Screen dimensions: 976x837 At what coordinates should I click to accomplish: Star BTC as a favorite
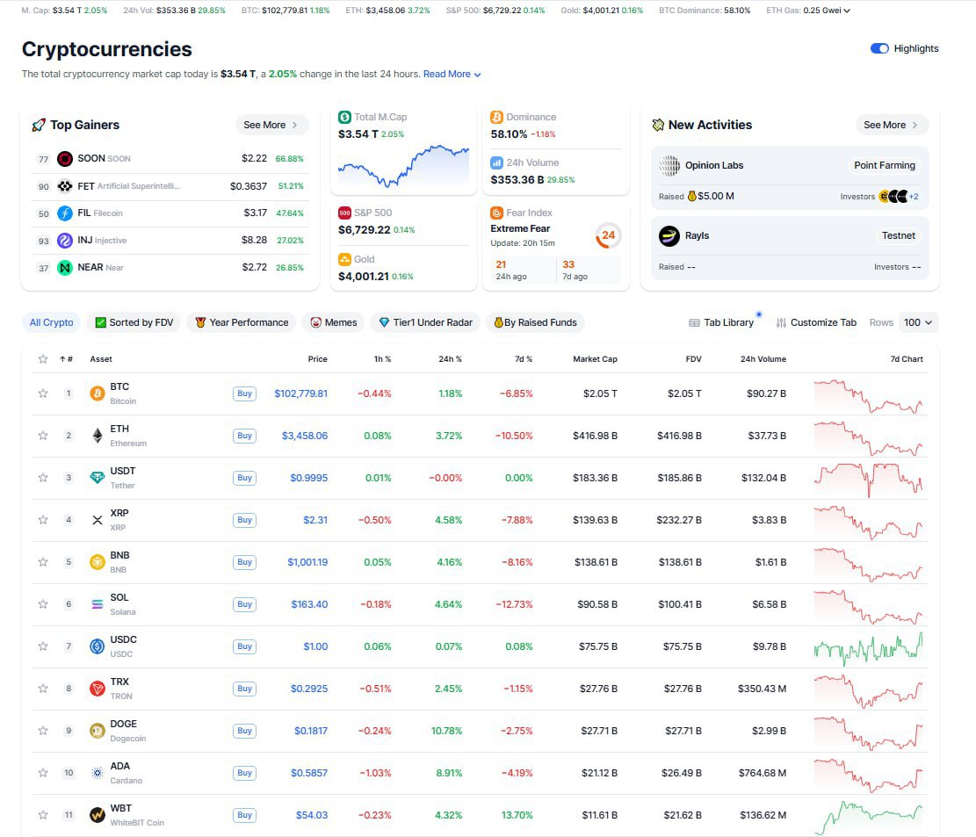(43, 393)
